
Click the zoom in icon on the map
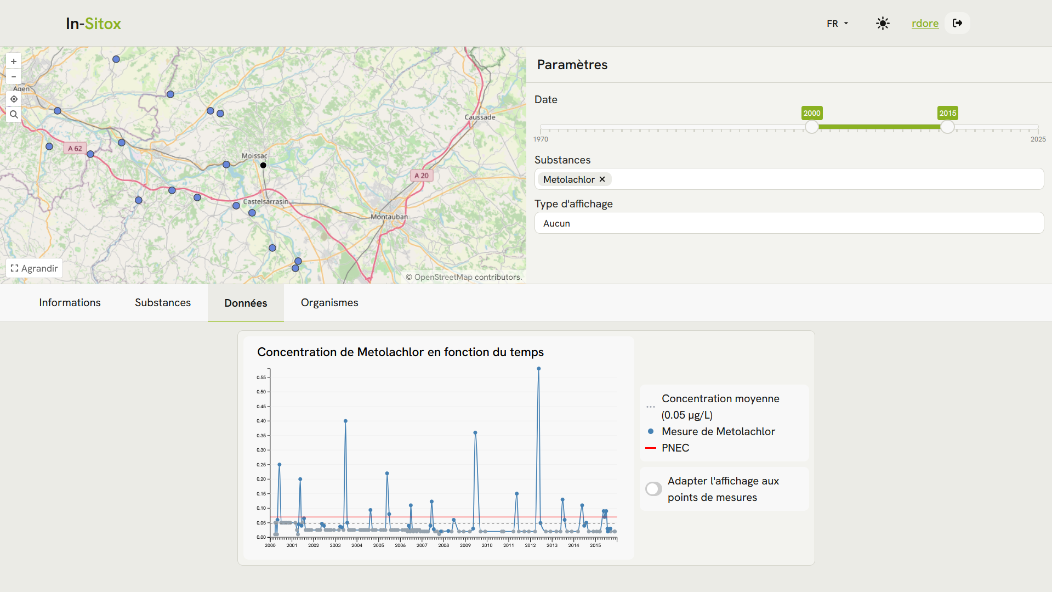(x=13, y=61)
